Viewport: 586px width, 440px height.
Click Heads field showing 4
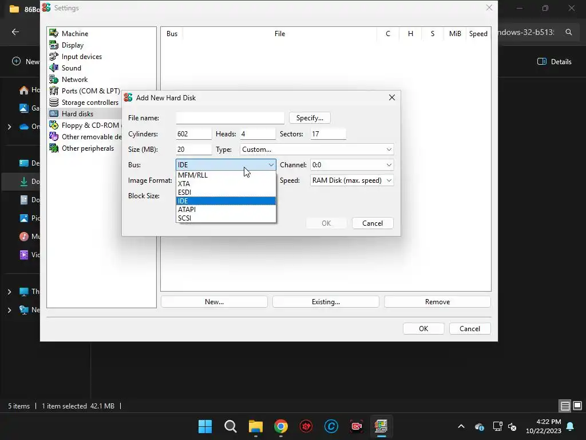point(257,134)
